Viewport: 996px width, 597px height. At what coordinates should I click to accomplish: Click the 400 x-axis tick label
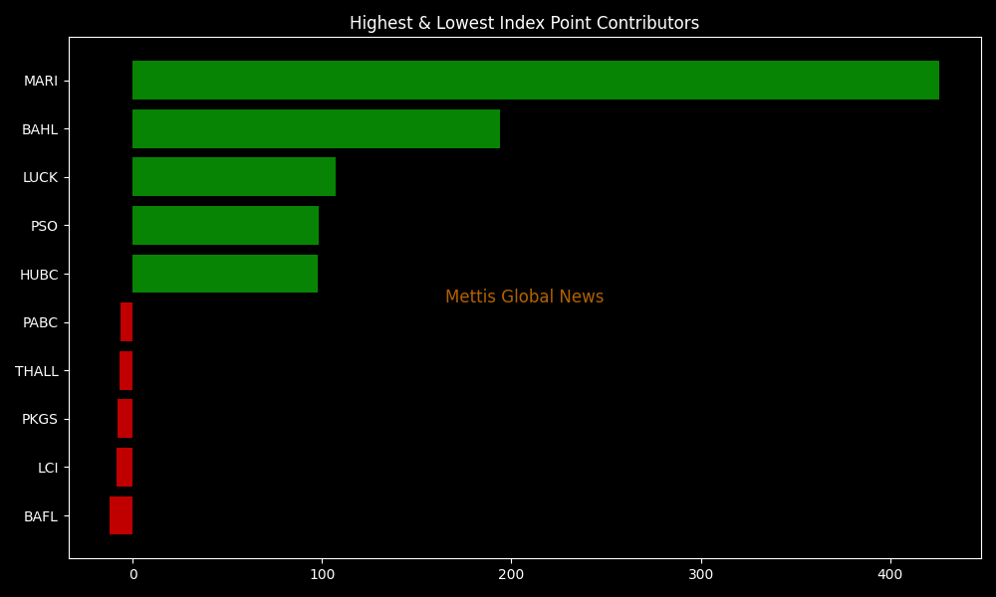tap(889, 575)
